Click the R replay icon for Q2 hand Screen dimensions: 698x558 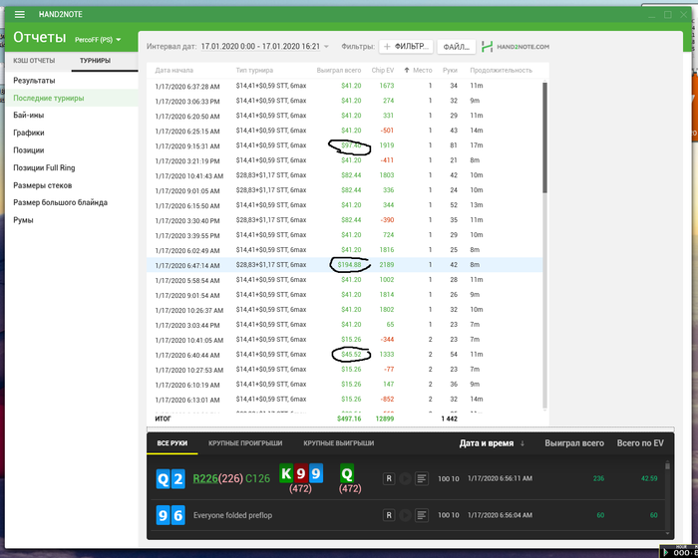point(388,478)
